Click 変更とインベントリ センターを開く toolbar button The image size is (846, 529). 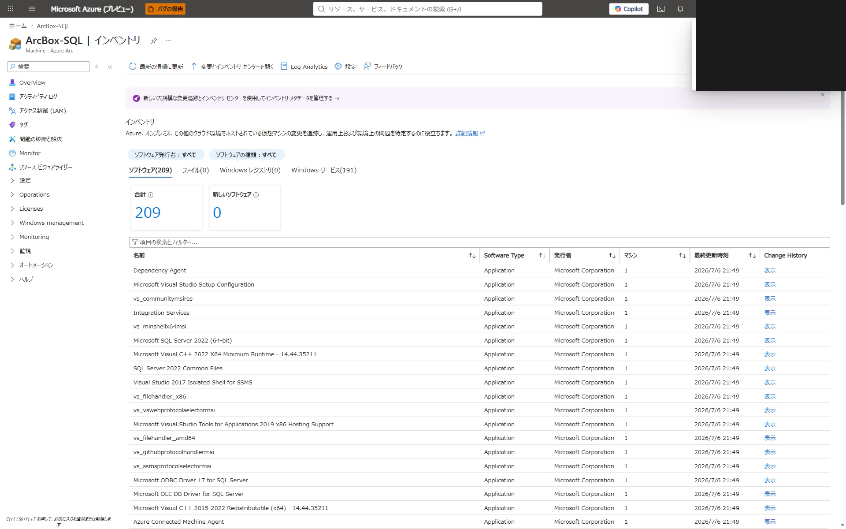coord(232,67)
